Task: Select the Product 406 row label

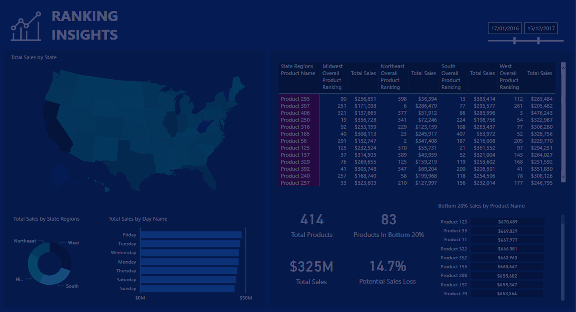Action: click(295, 113)
